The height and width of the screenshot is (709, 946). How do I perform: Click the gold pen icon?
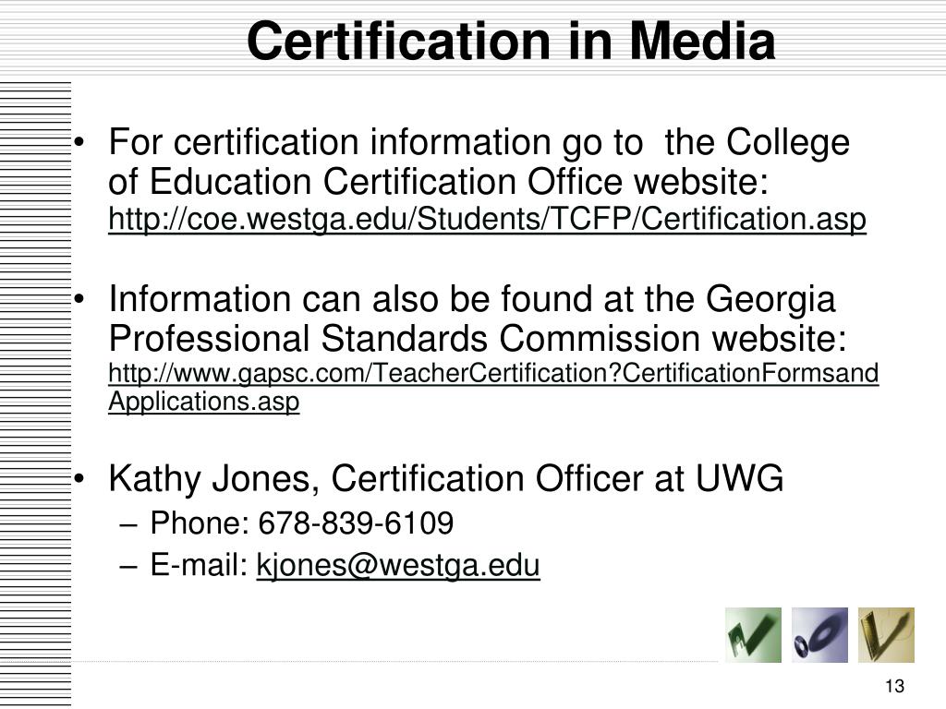point(886,635)
